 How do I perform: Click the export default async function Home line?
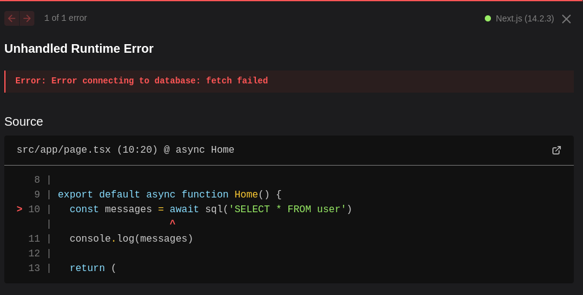169,194
